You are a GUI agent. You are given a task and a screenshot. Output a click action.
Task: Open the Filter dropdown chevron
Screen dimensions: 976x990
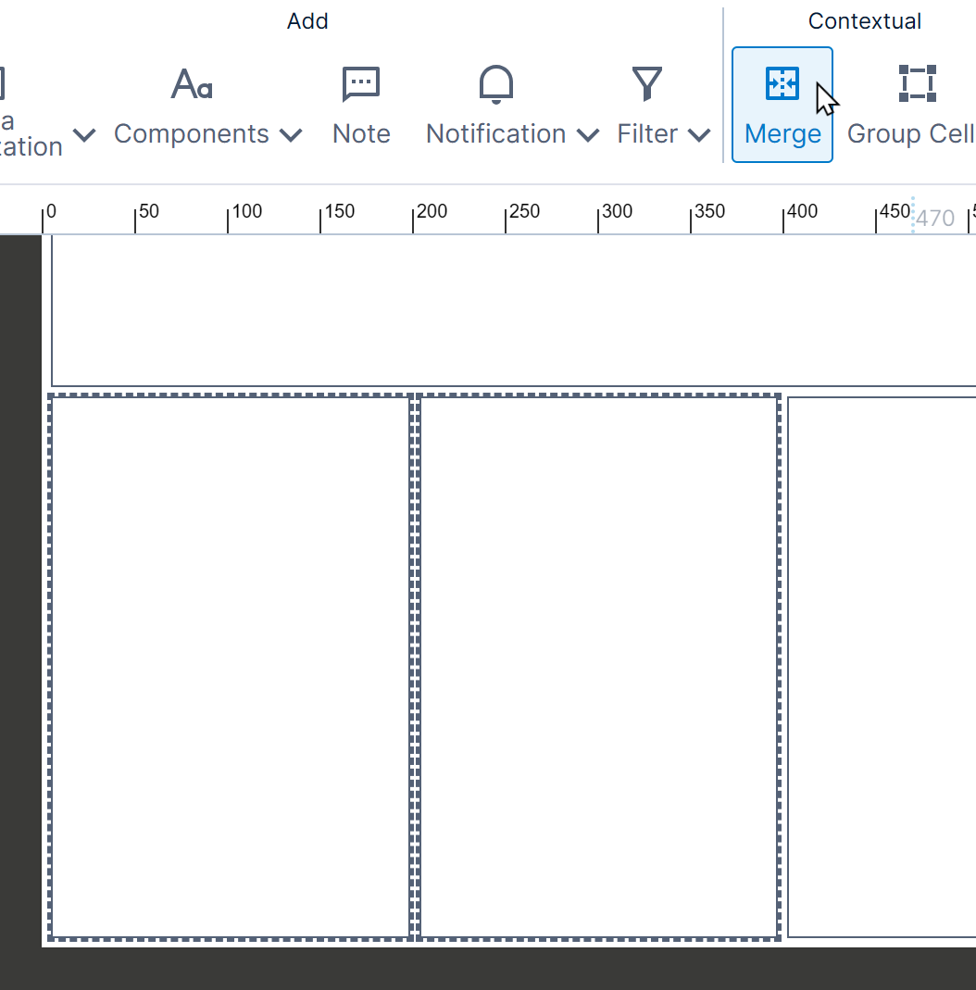[x=699, y=134]
